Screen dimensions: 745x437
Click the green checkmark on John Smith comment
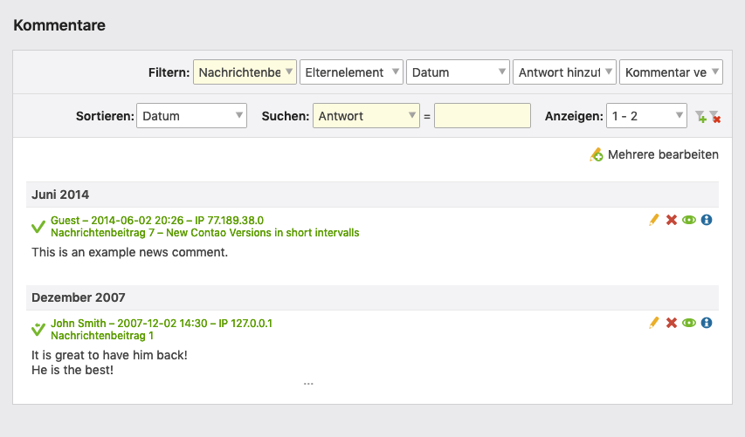(x=38, y=329)
